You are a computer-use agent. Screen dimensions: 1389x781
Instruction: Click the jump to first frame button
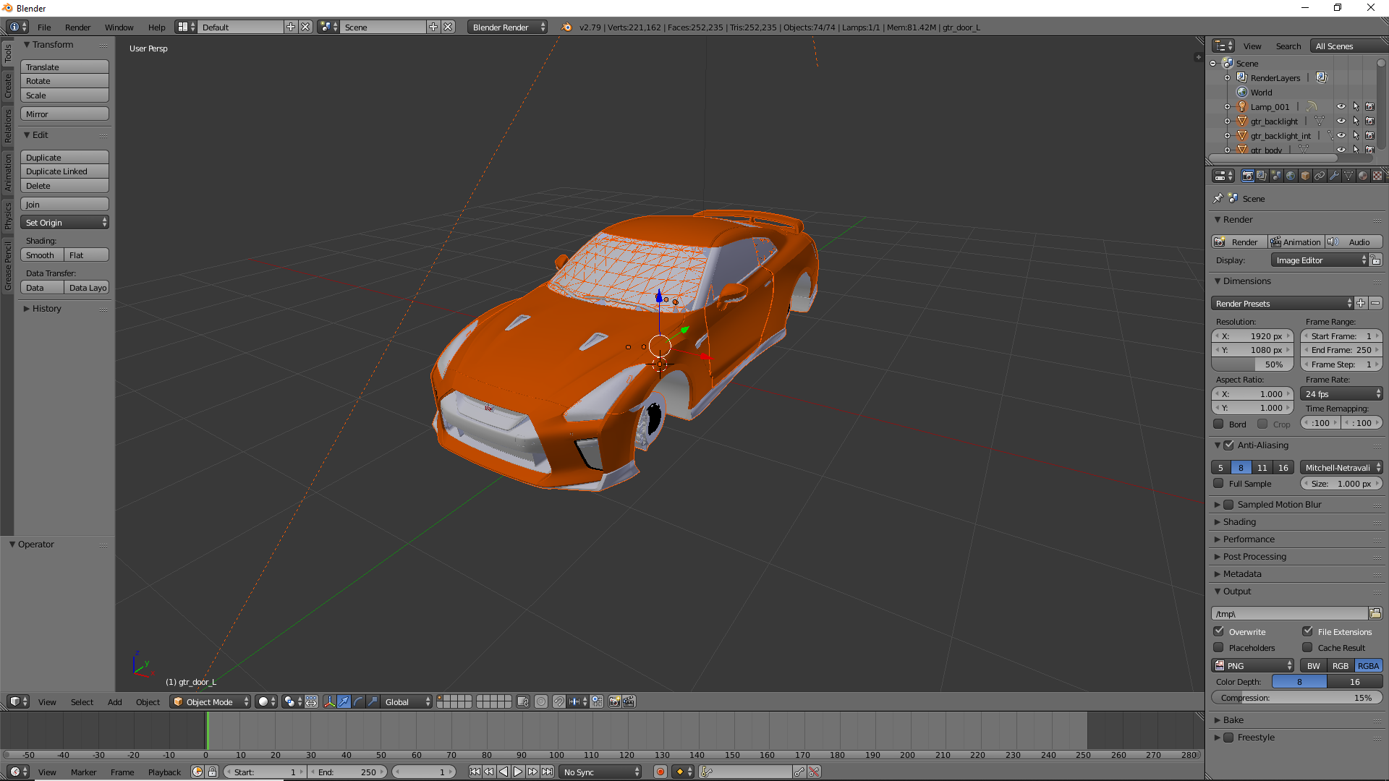click(475, 772)
